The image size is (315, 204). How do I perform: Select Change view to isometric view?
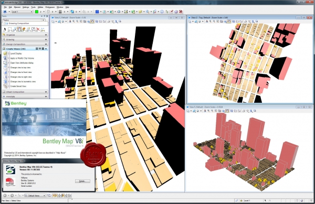point(23,82)
